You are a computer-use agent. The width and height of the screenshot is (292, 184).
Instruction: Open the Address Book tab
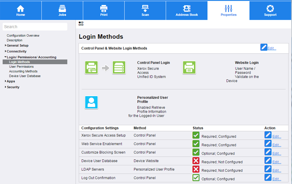click(187, 11)
